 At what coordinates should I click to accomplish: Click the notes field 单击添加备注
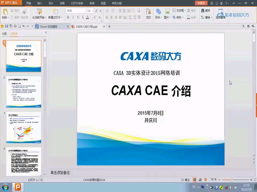click(x=60, y=173)
